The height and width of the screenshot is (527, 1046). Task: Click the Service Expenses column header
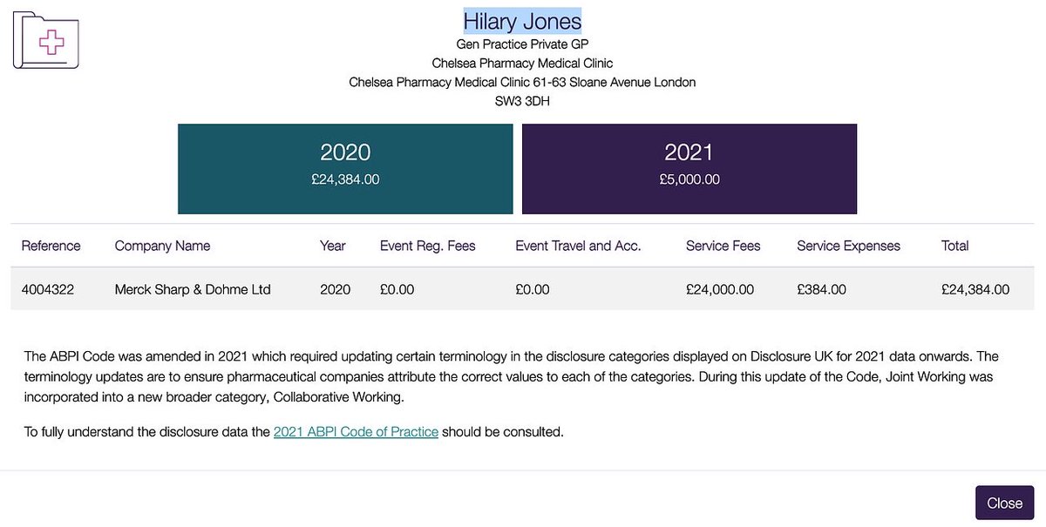pyautogui.click(x=848, y=246)
